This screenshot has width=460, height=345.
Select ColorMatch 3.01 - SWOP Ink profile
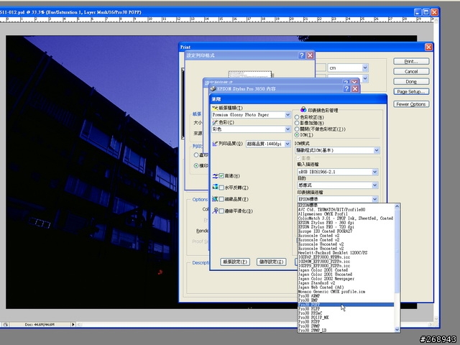346,218
